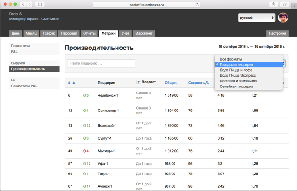Click the address bar backoffice.dodopizza.ru
297x191 pixels.
coord(147,5)
